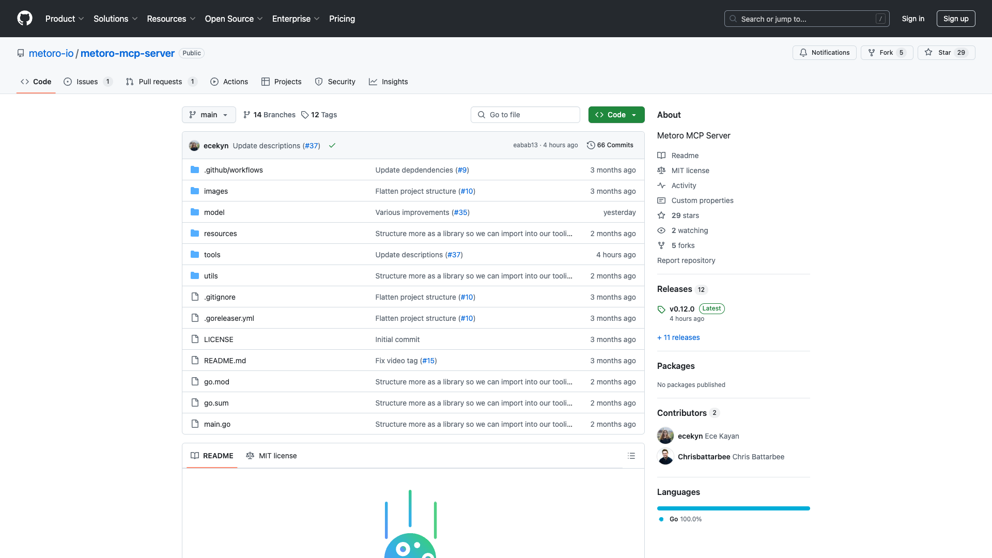Viewport: 992px width, 558px height.
Task: Click the commit history clock icon
Action: click(x=591, y=145)
